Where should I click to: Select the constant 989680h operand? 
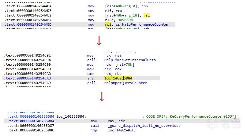pyautogui.click(x=125, y=20)
